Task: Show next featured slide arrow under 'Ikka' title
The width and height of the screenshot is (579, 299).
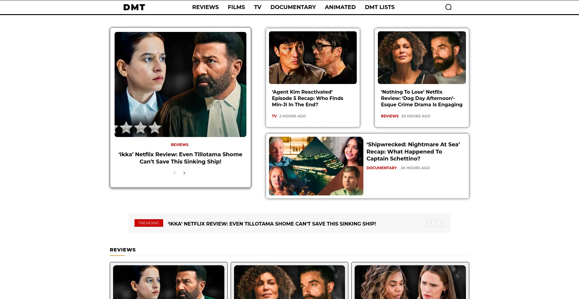Action: (184, 173)
